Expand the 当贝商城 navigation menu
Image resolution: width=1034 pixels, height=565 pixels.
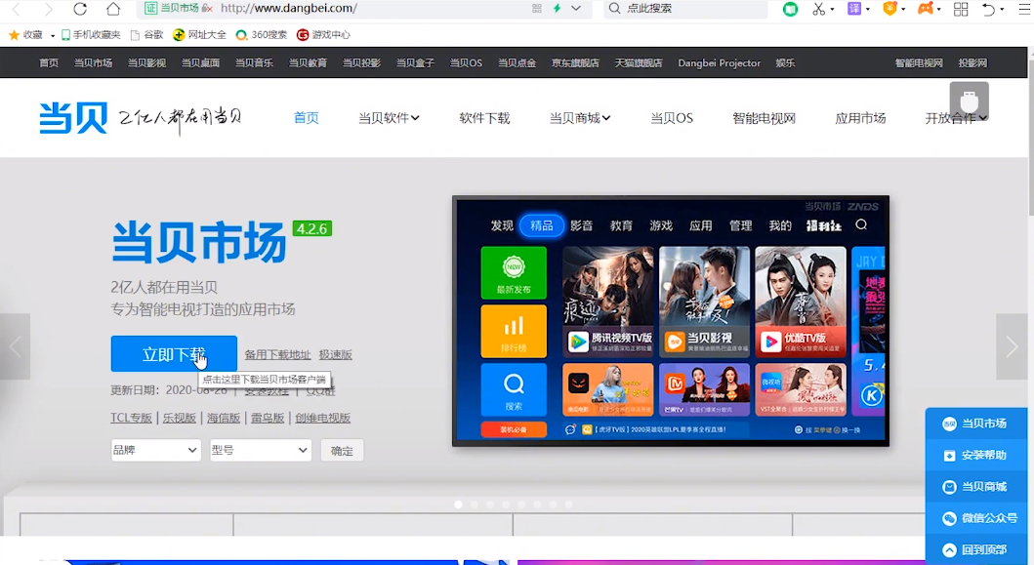pyautogui.click(x=580, y=118)
